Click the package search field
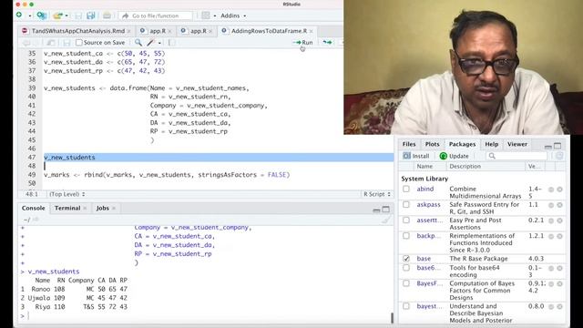 tap(517, 156)
